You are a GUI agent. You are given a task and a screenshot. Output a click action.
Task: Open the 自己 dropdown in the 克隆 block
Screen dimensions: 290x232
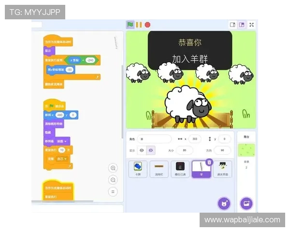[x=61, y=159]
